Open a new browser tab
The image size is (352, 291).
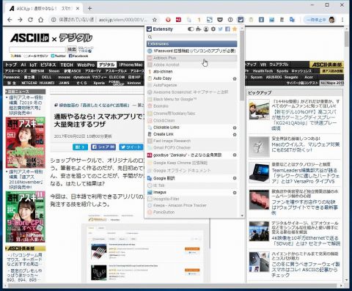[x=89, y=9]
